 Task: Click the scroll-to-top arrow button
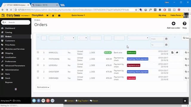[185, 101]
